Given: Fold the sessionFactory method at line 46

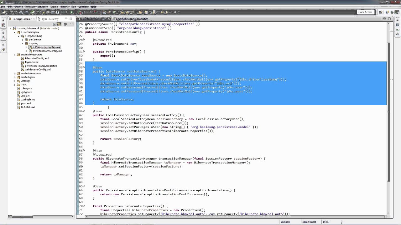Looking at the screenshot, I should [x=84, y=111].
